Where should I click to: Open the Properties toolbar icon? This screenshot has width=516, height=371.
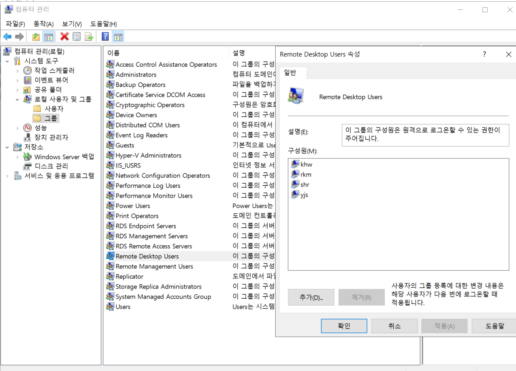(x=76, y=37)
